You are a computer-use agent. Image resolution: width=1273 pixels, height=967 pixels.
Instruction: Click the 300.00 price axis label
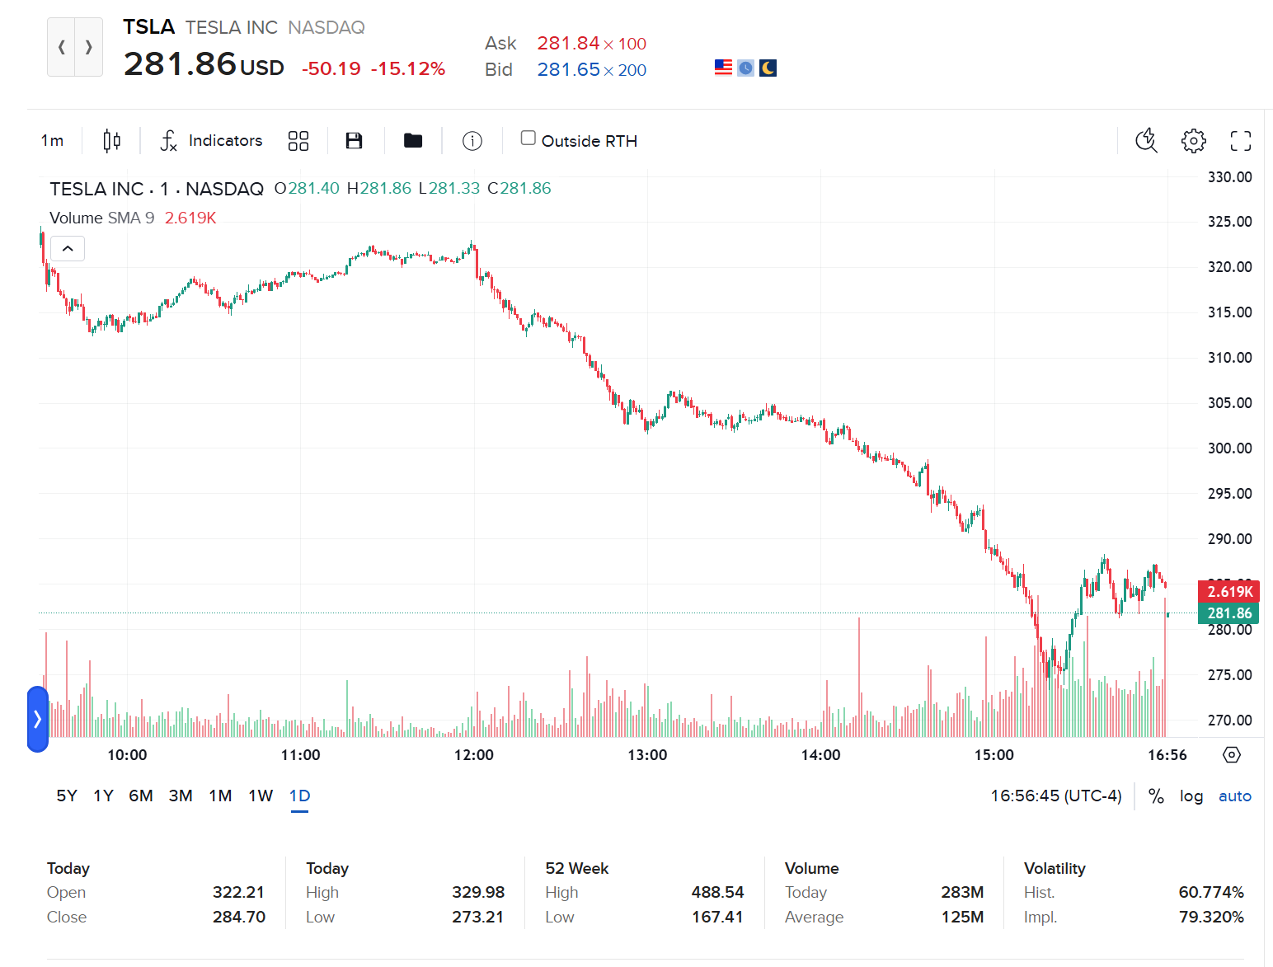1229,448
